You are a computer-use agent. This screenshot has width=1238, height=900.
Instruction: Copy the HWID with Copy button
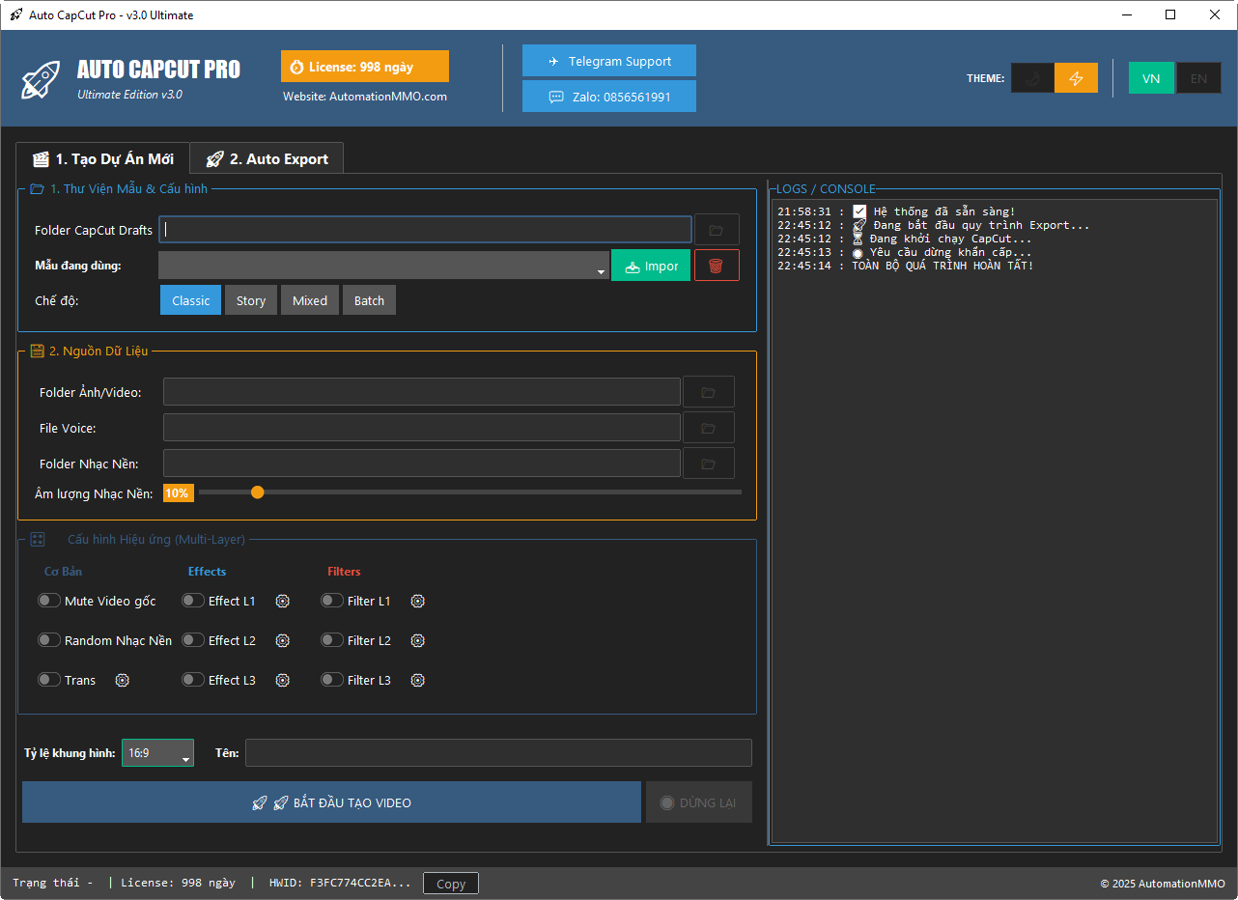point(451,884)
